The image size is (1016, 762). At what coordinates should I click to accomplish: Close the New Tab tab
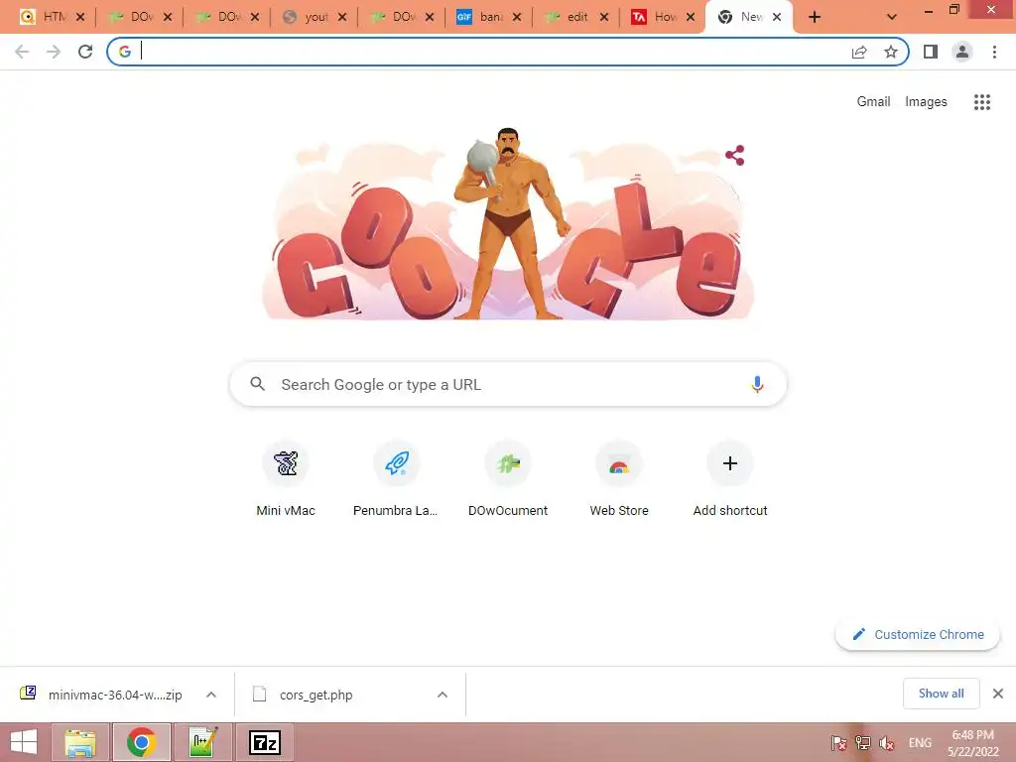tap(777, 17)
